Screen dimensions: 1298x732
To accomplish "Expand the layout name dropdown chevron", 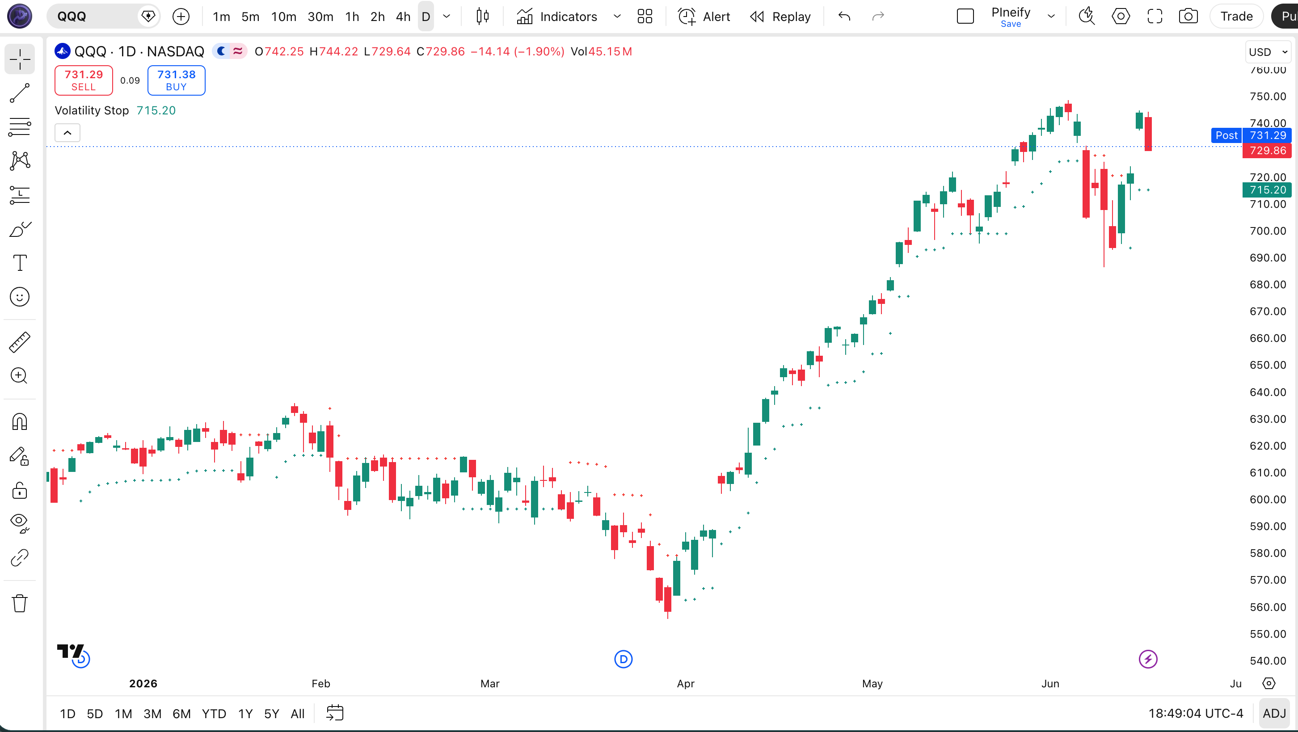I will tap(1051, 17).
